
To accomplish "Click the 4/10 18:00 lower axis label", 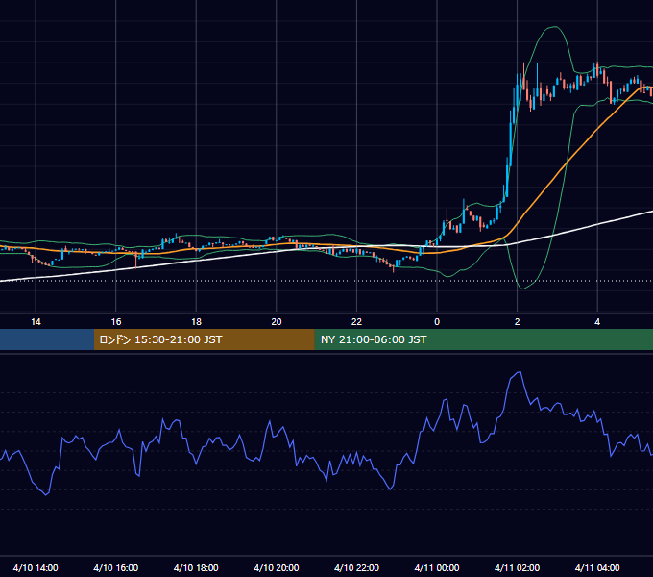I will click(x=196, y=567).
